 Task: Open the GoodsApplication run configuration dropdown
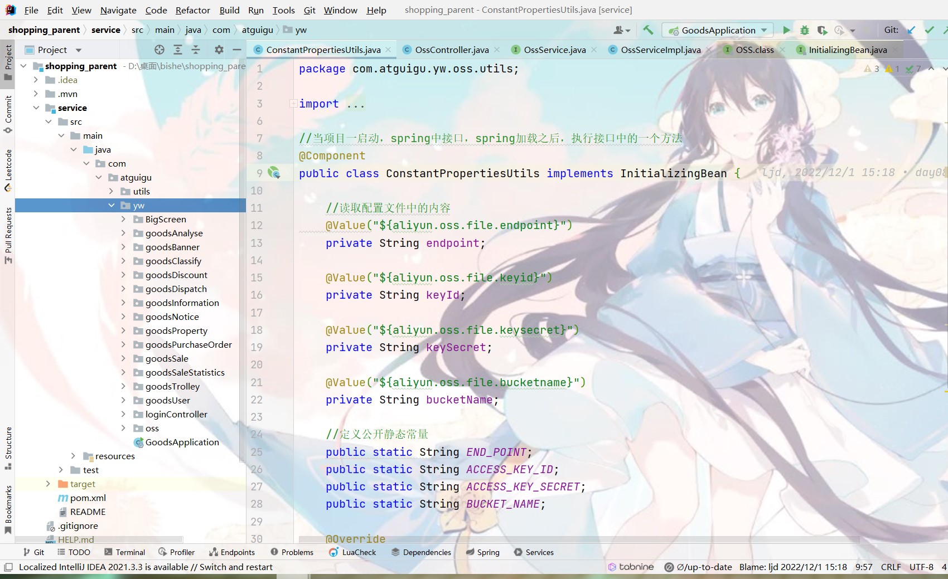click(718, 30)
